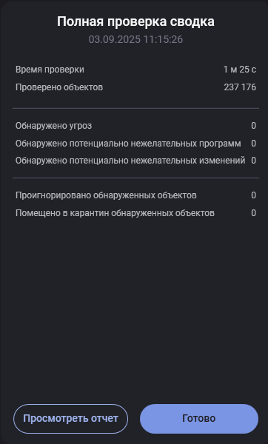The height and width of the screenshot is (444, 268).
Task: Select Помещено в карантин обнаруженных объектов label
Action: (x=115, y=213)
